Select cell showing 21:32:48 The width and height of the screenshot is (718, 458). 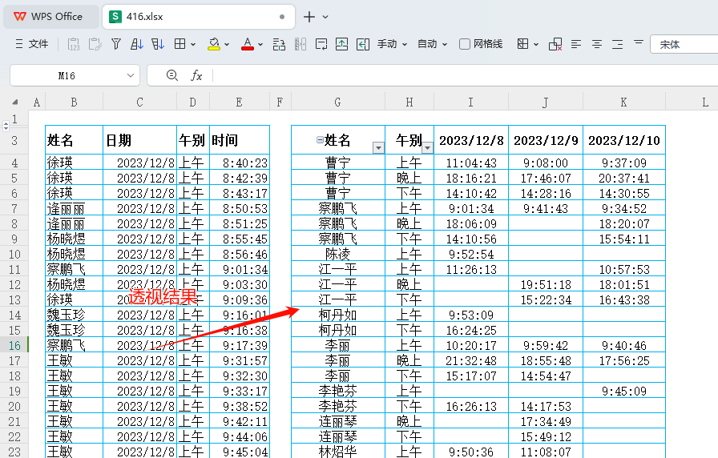click(x=471, y=360)
